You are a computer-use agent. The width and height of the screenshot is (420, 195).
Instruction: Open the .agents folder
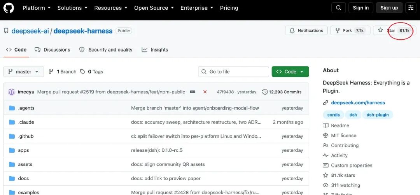click(x=26, y=108)
